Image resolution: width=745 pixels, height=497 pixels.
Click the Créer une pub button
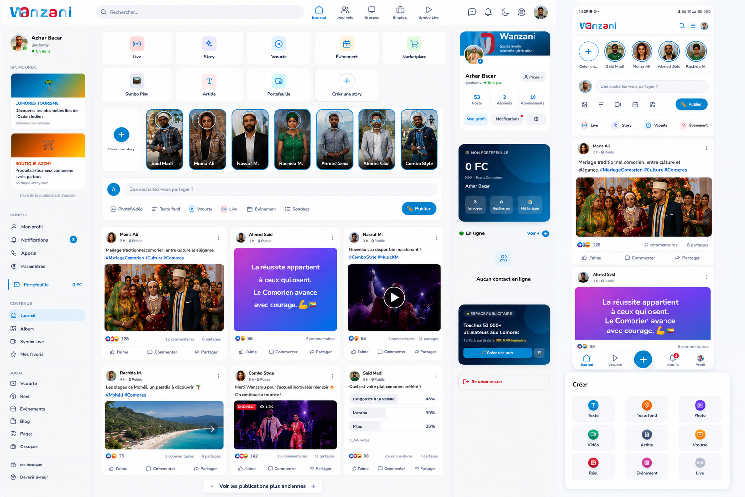pos(497,353)
